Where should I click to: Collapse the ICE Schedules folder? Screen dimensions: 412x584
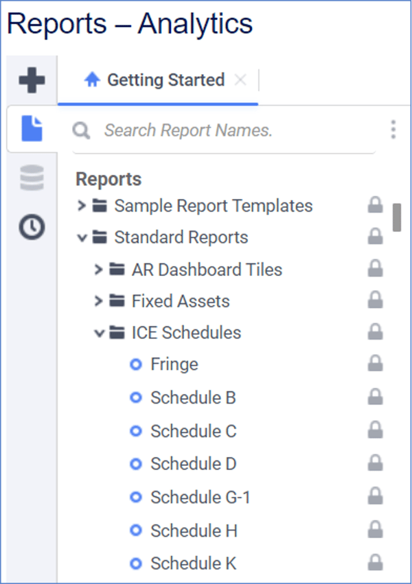pos(98,332)
